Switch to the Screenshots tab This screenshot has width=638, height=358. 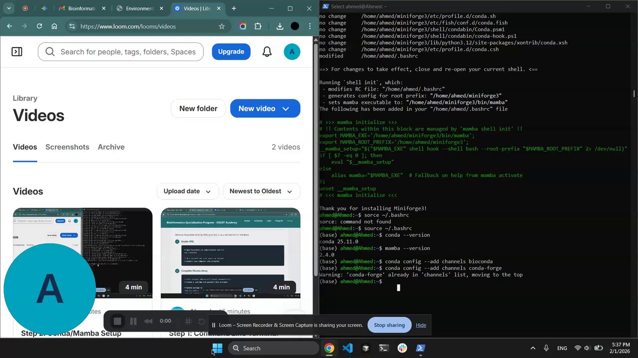(x=67, y=147)
